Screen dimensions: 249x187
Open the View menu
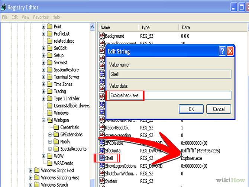click(x=25, y=17)
